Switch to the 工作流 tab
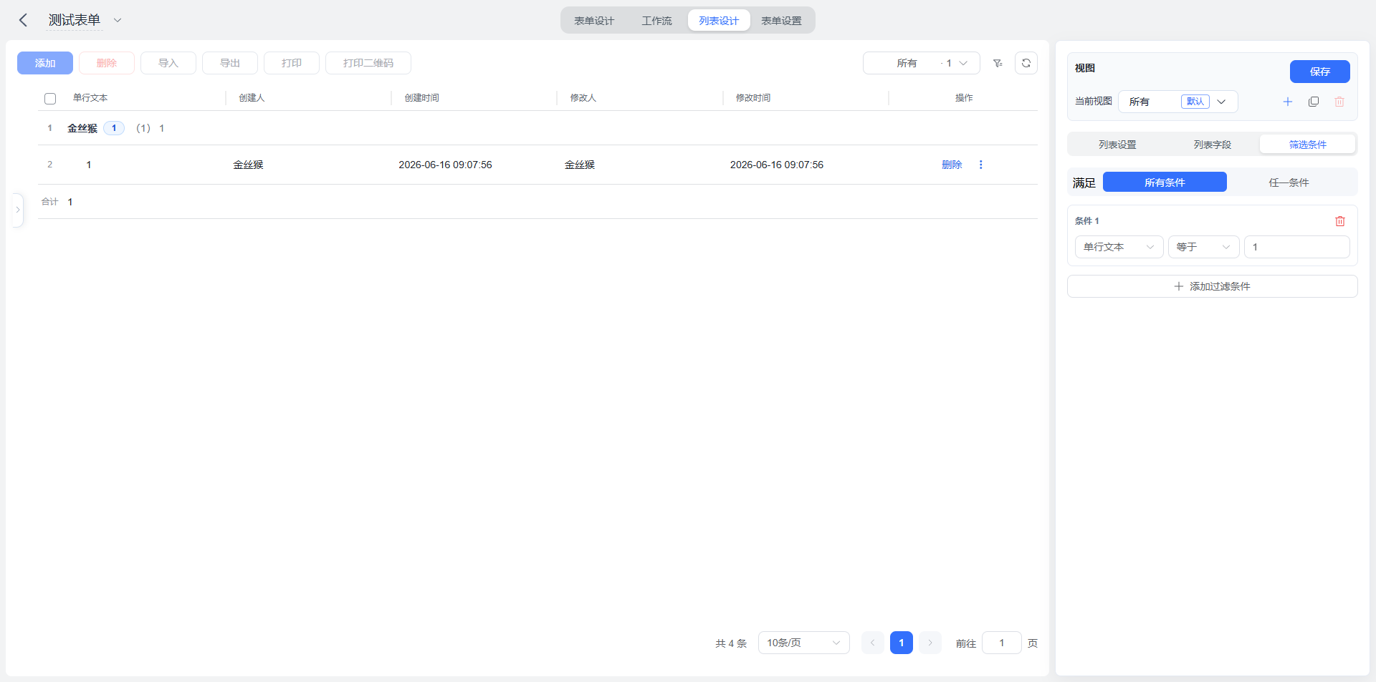Image resolution: width=1376 pixels, height=682 pixels. pyautogui.click(x=656, y=21)
